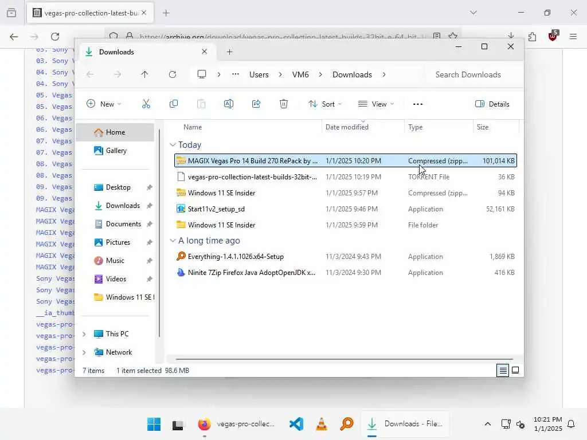Viewport: 587px width, 440px height.
Task: Select the TORRENT File vegas-pro-collection row
Action: 346,176
